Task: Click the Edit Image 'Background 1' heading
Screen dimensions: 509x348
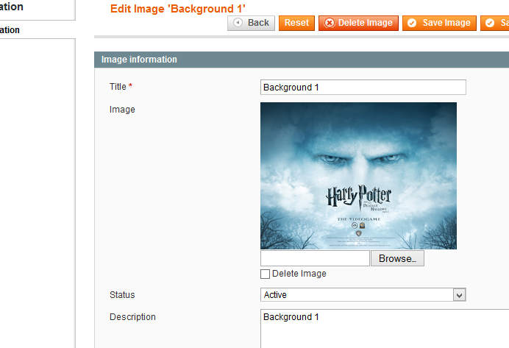Action: [x=177, y=9]
